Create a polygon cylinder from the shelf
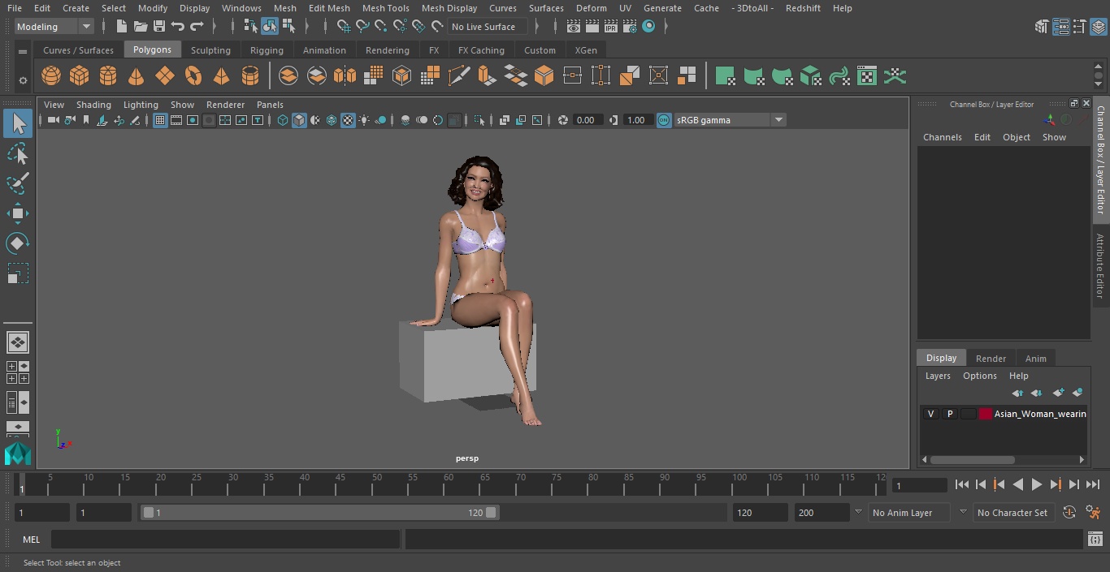 [108, 76]
